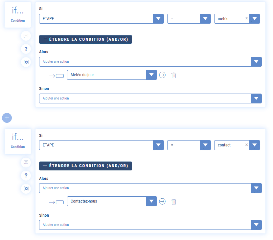273x240 pixels.
Task: Open the Météo du jour step dropdown
Action: pyautogui.click(x=151, y=75)
